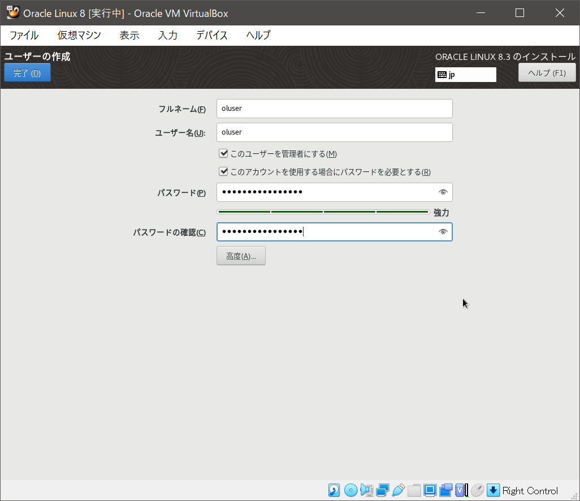This screenshot has height=501, width=580.
Task: Open the 入力 menu
Action: (x=168, y=35)
